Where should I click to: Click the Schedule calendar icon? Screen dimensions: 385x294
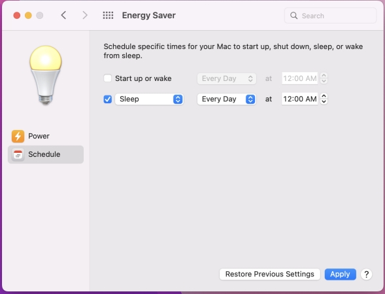(18, 154)
